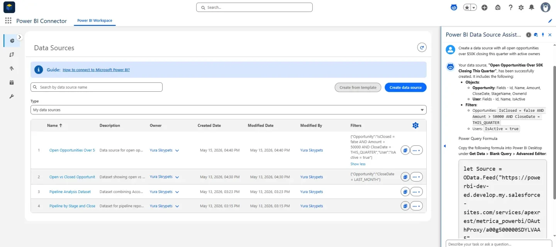Expand owner chevron in Pipeline Analysis row
Image resolution: width=556 pixels, height=247 pixels.
click(x=177, y=192)
